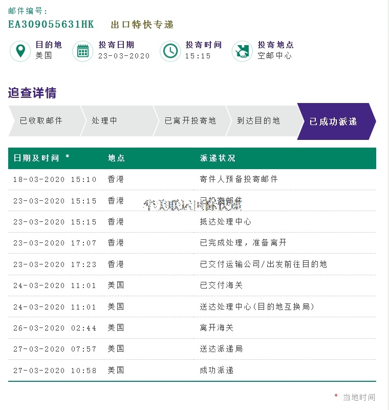Select the 离开海关 status entry
389x410 pixels.
(x=217, y=327)
